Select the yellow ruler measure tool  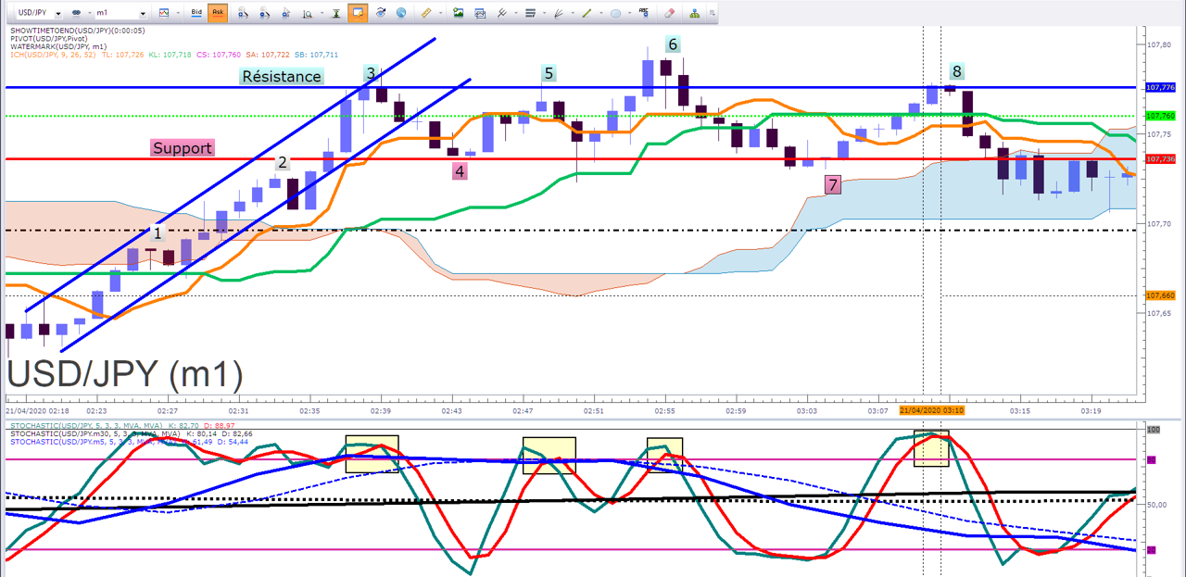(426, 13)
